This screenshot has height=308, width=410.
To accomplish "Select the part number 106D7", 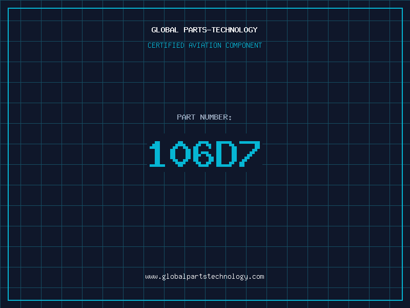I will coord(204,153).
